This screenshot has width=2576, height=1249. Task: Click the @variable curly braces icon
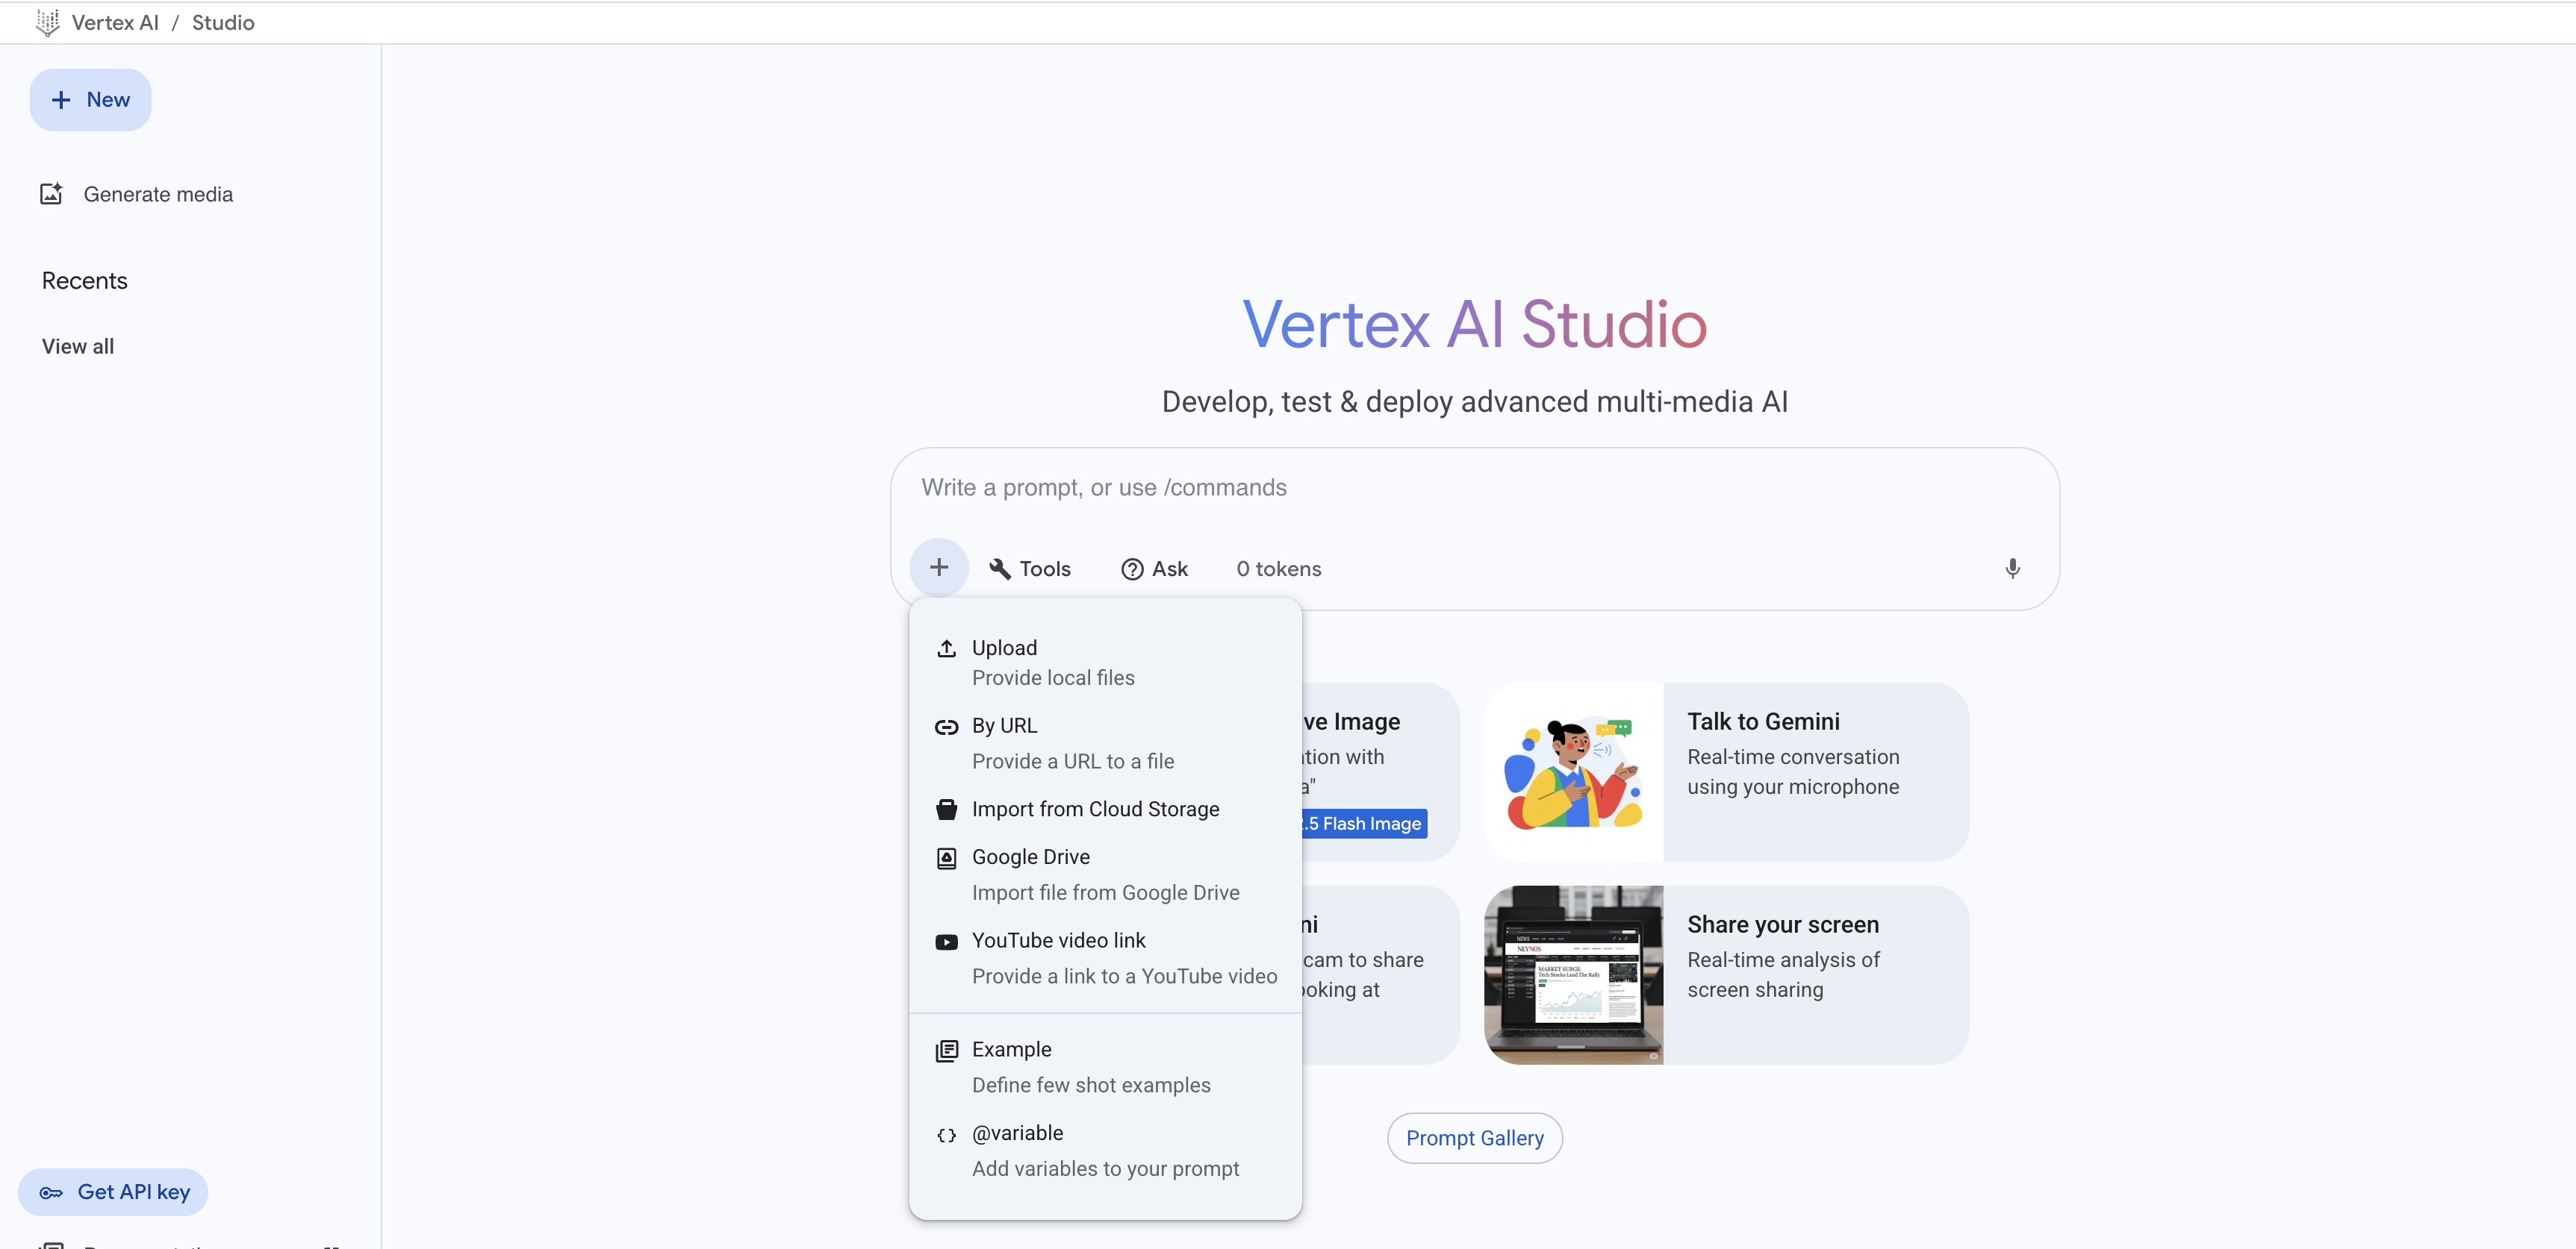(946, 1134)
